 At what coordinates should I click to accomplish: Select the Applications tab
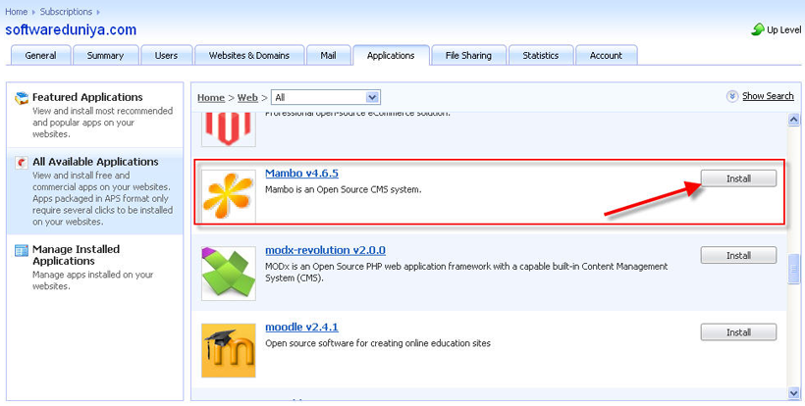point(391,55)
